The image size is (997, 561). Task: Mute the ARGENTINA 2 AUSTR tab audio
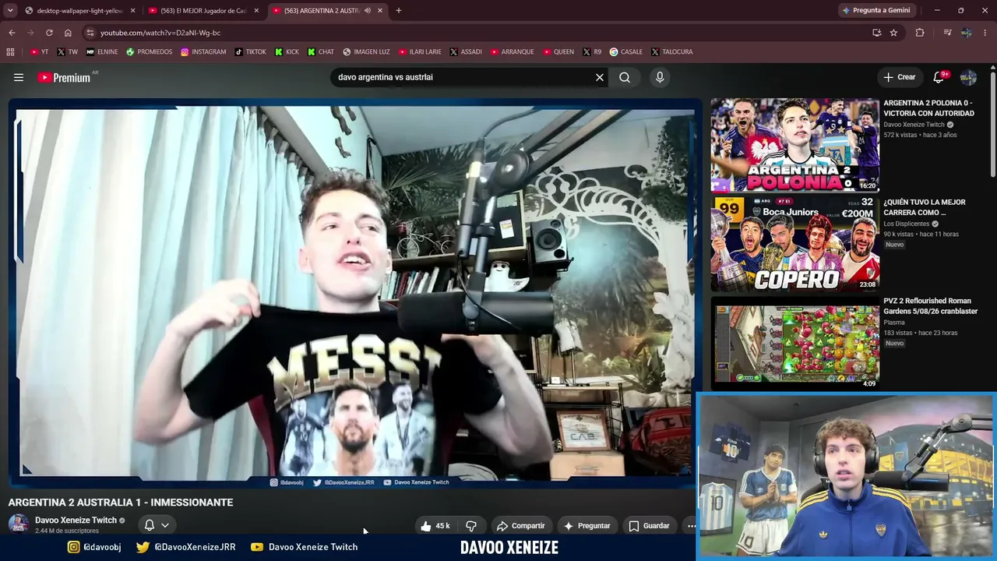(368, 11)
